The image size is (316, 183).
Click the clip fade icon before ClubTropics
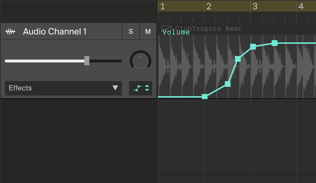pyautogui.click(x=166, y=28)
